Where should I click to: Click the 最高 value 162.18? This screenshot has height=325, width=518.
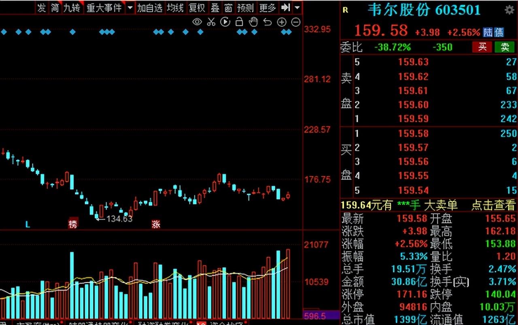(x=501, y=231)
